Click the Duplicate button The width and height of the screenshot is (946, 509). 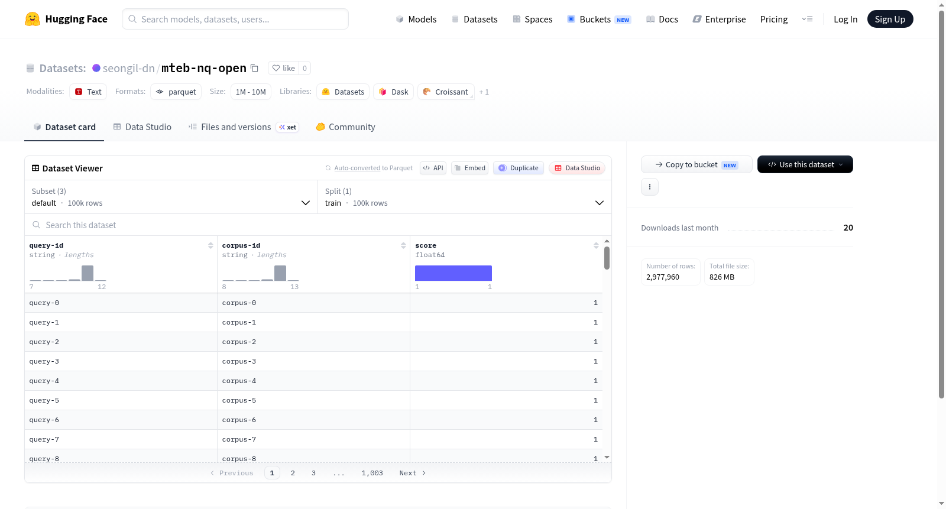(x=519, y=168)
